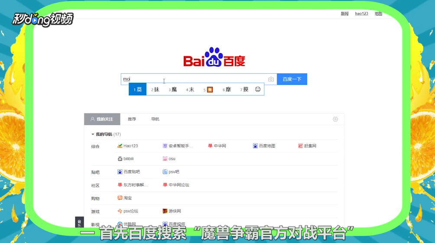Image resolution: width=435 pixels, height=243 pixels.
Task: Open the 百度贴吧 navigation link
Action: tap(129, 172)
